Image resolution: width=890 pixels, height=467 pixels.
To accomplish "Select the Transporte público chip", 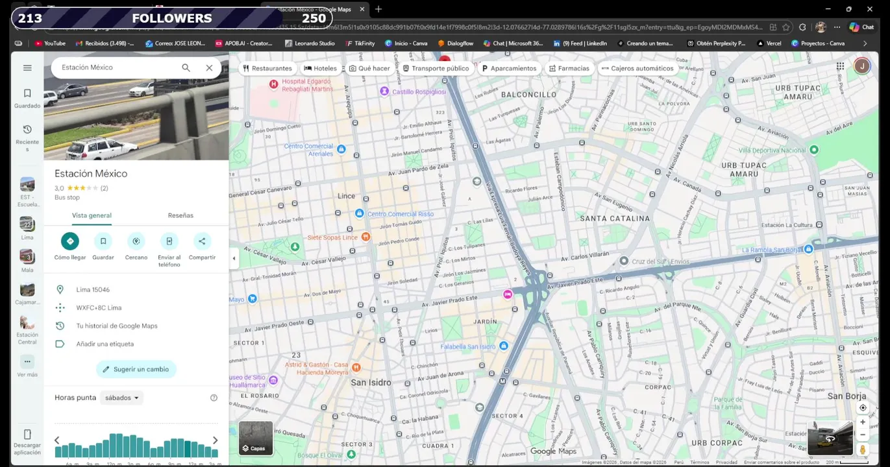I will (436, 68).
